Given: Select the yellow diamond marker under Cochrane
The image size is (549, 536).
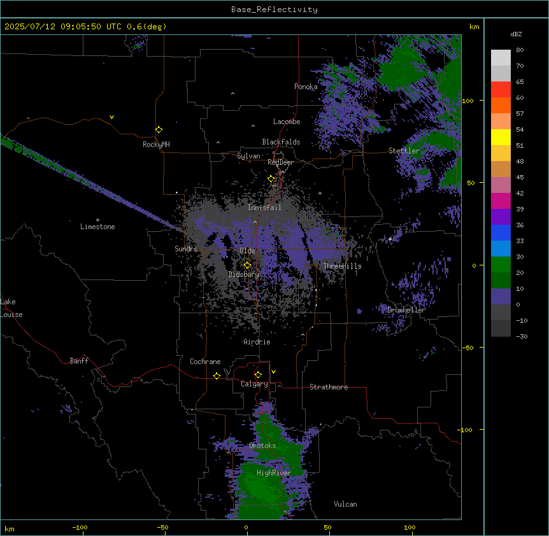Looking at the screenshot, I should tap(217, 376).
